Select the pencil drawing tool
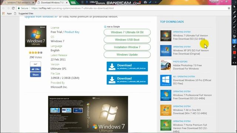This screenshot has width=237, height=133. pos(234,12)
